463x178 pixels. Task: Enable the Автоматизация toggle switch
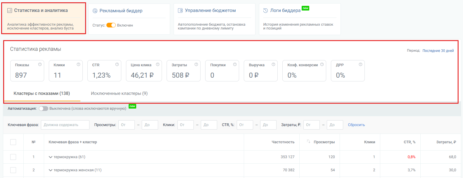coord(44,109)
